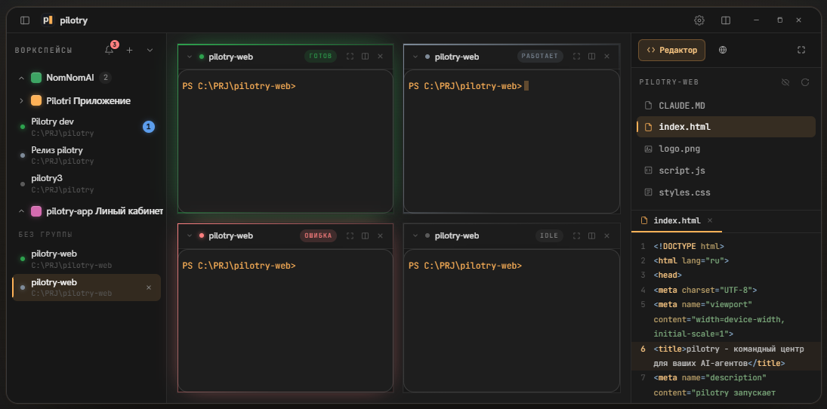Viewport: 827px width, 409px height.
Task: Close the index.html editor tab
Action: pos(710,220)
